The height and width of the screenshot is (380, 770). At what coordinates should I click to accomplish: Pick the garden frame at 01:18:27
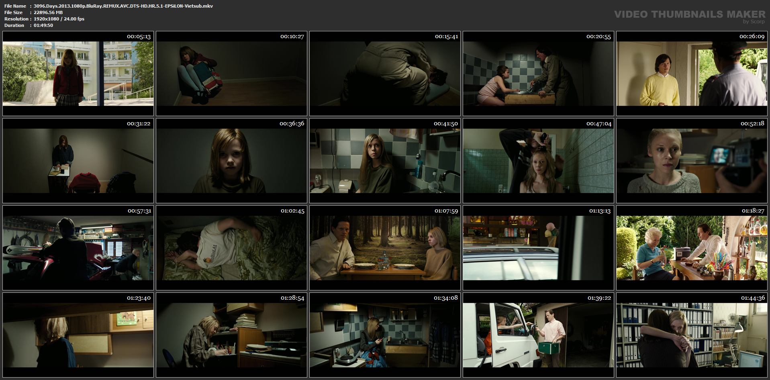pyautogui.click(x=692, y=248)
